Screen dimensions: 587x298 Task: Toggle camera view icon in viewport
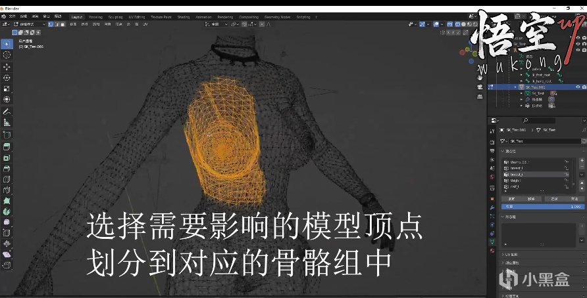480,87
